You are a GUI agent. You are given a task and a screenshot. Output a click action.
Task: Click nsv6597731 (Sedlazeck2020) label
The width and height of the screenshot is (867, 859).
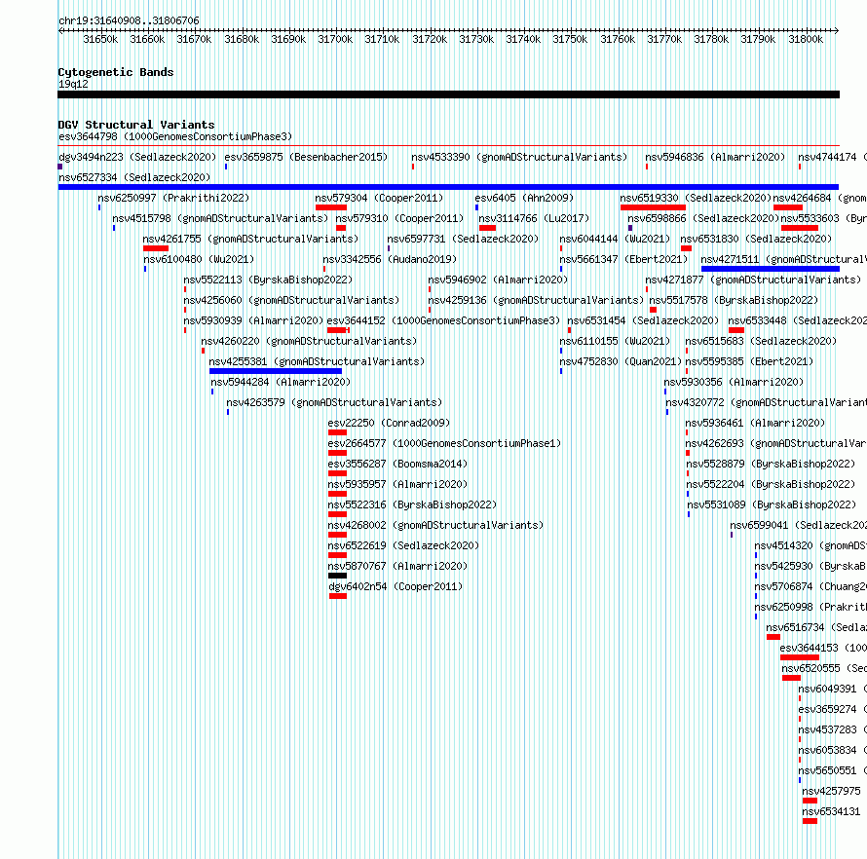point(463,239)
